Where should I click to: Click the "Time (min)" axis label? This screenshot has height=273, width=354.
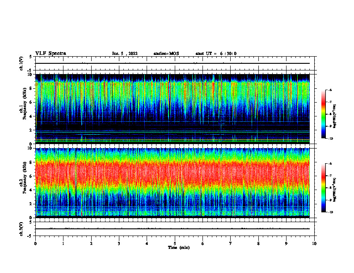click(179, 248)
